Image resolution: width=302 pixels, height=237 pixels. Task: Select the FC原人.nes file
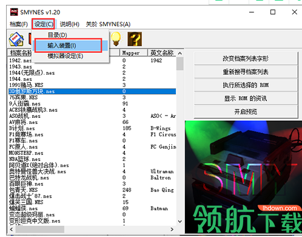(92, 147)
